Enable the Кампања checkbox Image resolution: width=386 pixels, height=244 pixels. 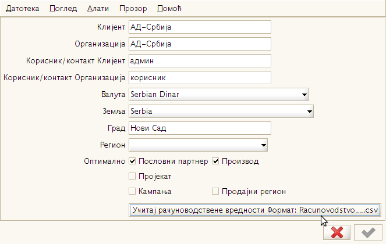point(133,191)
